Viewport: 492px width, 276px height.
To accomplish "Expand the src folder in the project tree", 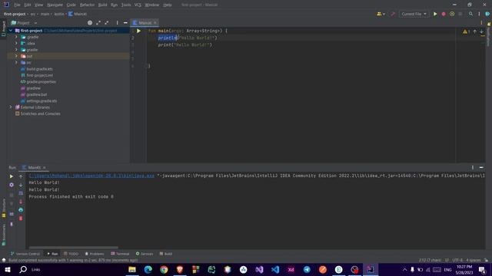I will coord(16,63).
